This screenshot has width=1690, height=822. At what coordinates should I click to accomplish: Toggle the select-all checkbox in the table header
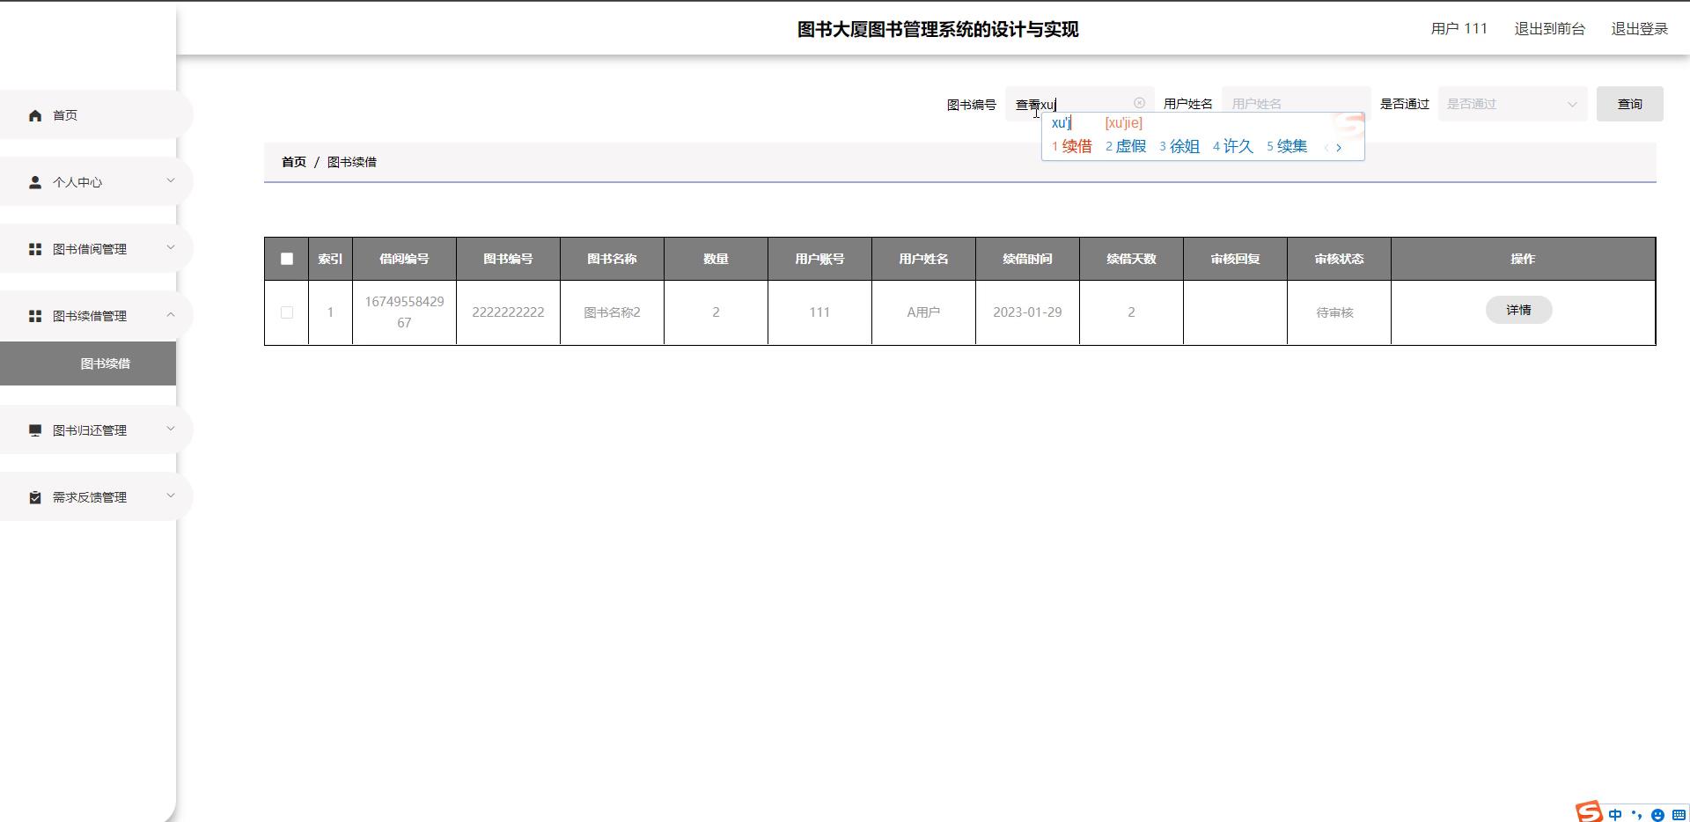286,259
